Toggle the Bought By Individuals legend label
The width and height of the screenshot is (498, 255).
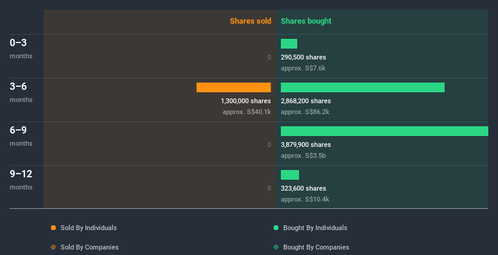pos(315,228)
